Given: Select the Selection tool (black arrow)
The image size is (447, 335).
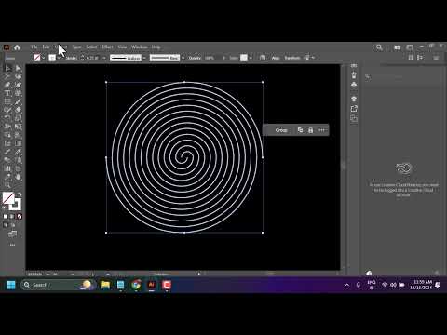Looking at the screenshot, I should pyautogui.click(x=7, y=68).
